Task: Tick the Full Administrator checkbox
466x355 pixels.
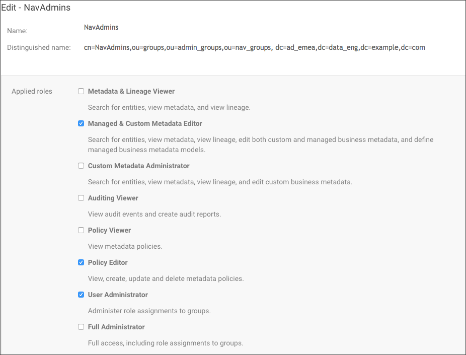Action: pos(81,327)
